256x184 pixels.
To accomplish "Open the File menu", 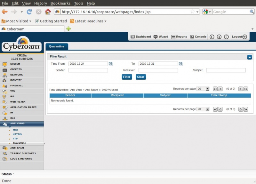I will click(x=5, y=3).
